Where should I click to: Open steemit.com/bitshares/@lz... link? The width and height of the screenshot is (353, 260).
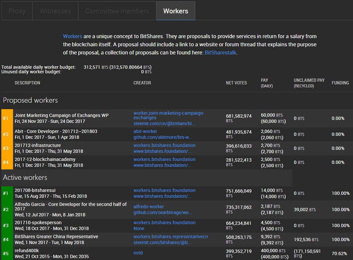(163, 242)
